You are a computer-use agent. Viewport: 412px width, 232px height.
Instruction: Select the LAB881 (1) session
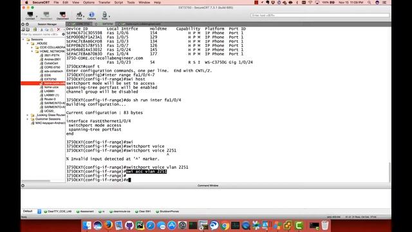[51, 95]
